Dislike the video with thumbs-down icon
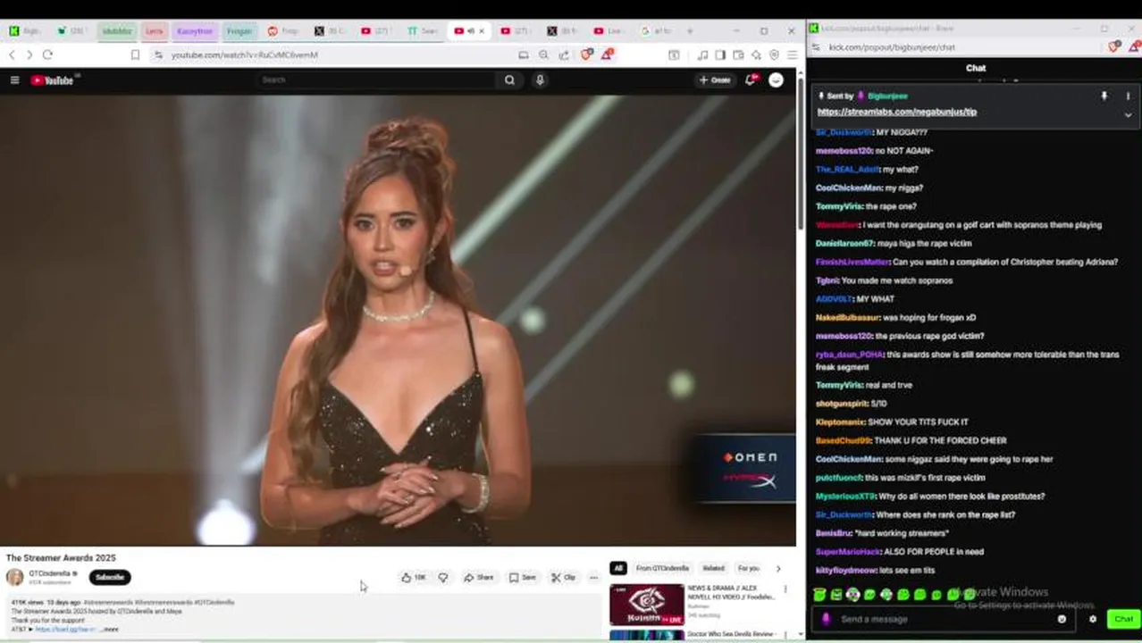1142x643 pixels. pyautogui.click(x=443, y=578)
